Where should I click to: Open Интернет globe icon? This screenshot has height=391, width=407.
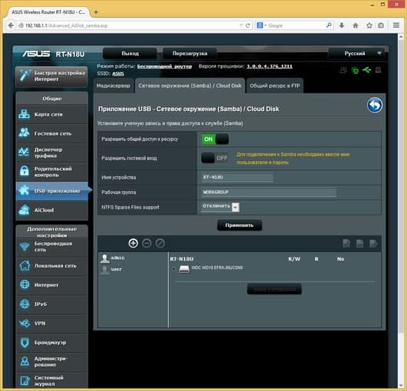[25, 284]
